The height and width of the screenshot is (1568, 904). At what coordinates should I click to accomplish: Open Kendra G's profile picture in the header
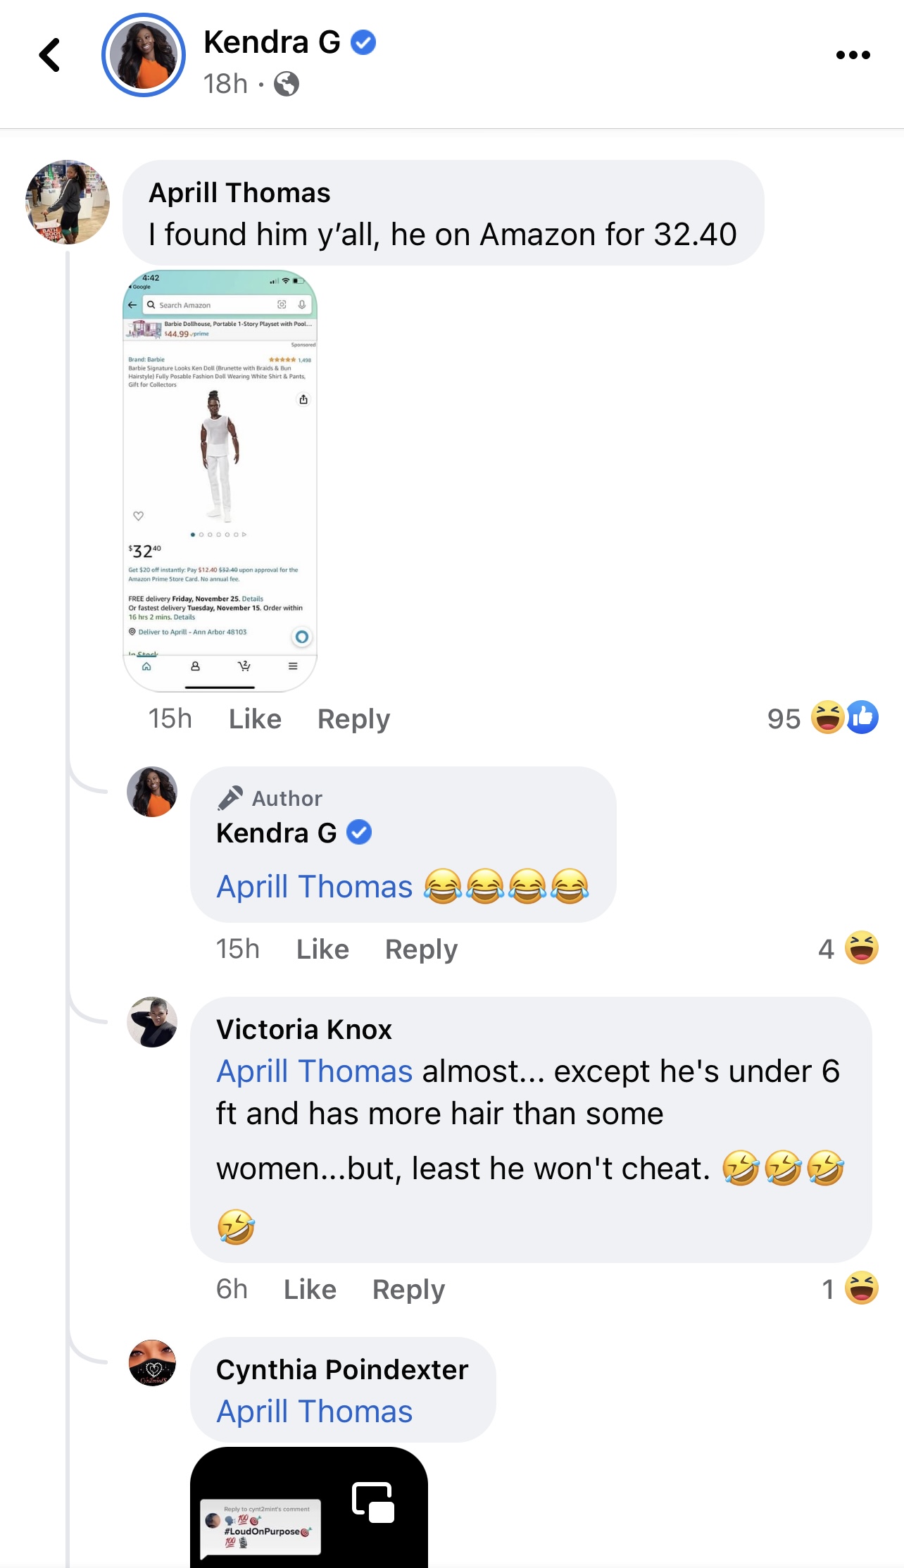[144, 55]
